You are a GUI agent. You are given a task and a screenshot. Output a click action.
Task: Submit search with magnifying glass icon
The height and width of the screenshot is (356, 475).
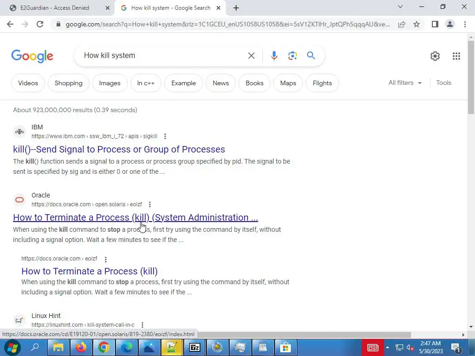[x=311, y=56]
